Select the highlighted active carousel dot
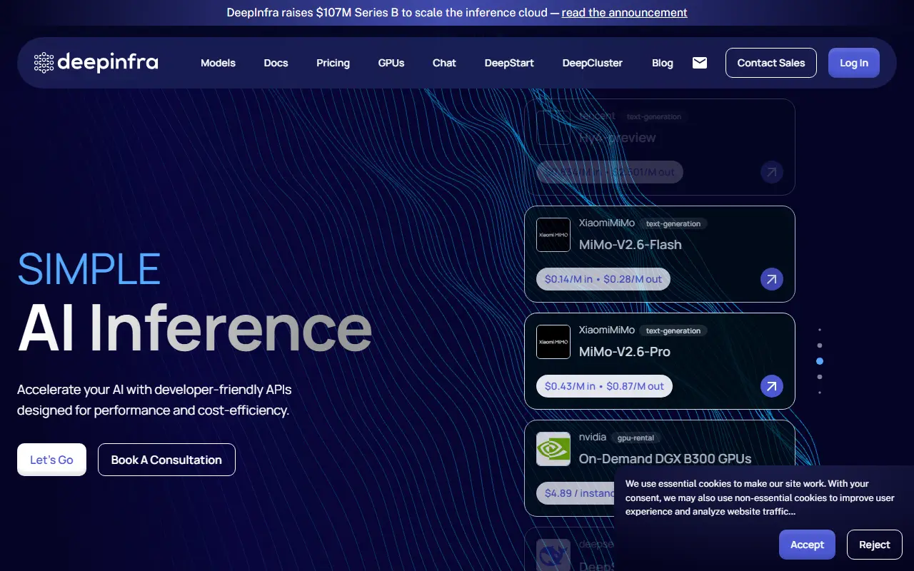This screenshot has width=914, height=571. tap(820, 361)
